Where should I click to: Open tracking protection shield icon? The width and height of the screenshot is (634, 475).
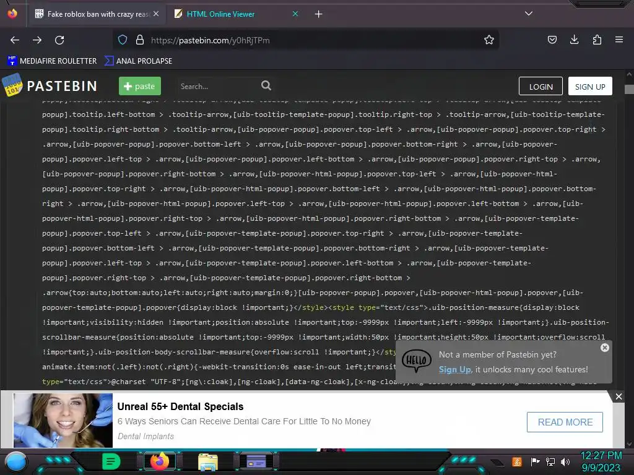(123, 40)
